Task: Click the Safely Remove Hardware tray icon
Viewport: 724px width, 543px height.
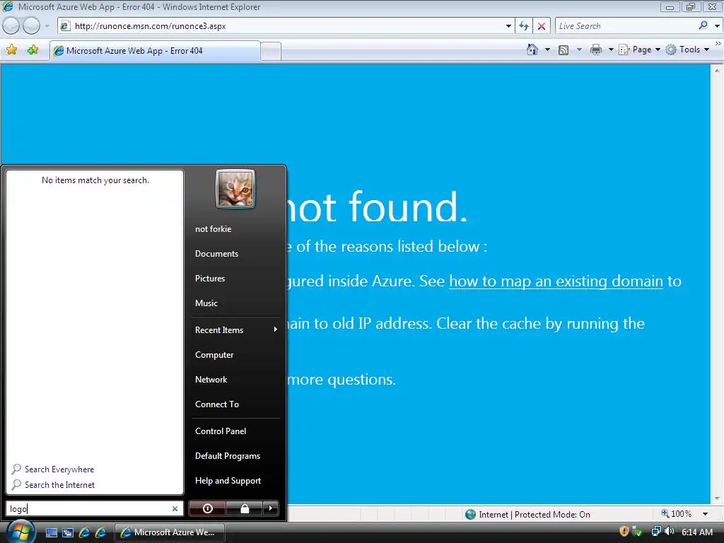Action: coord(637,532)
